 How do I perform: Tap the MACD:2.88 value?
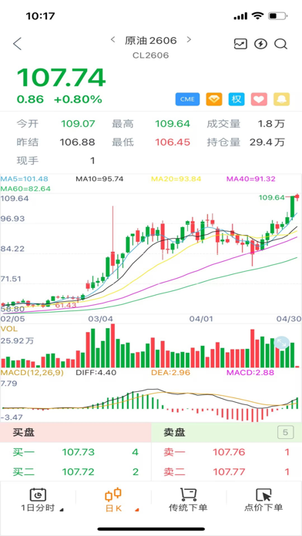pos(250,373)
